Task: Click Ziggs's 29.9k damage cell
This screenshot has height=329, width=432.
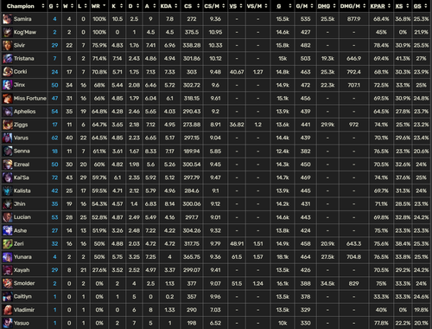Action: coord(327,125)
